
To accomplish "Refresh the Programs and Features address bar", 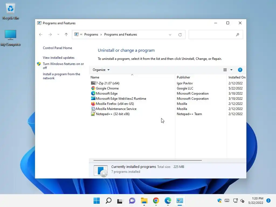I will point(180,35).
